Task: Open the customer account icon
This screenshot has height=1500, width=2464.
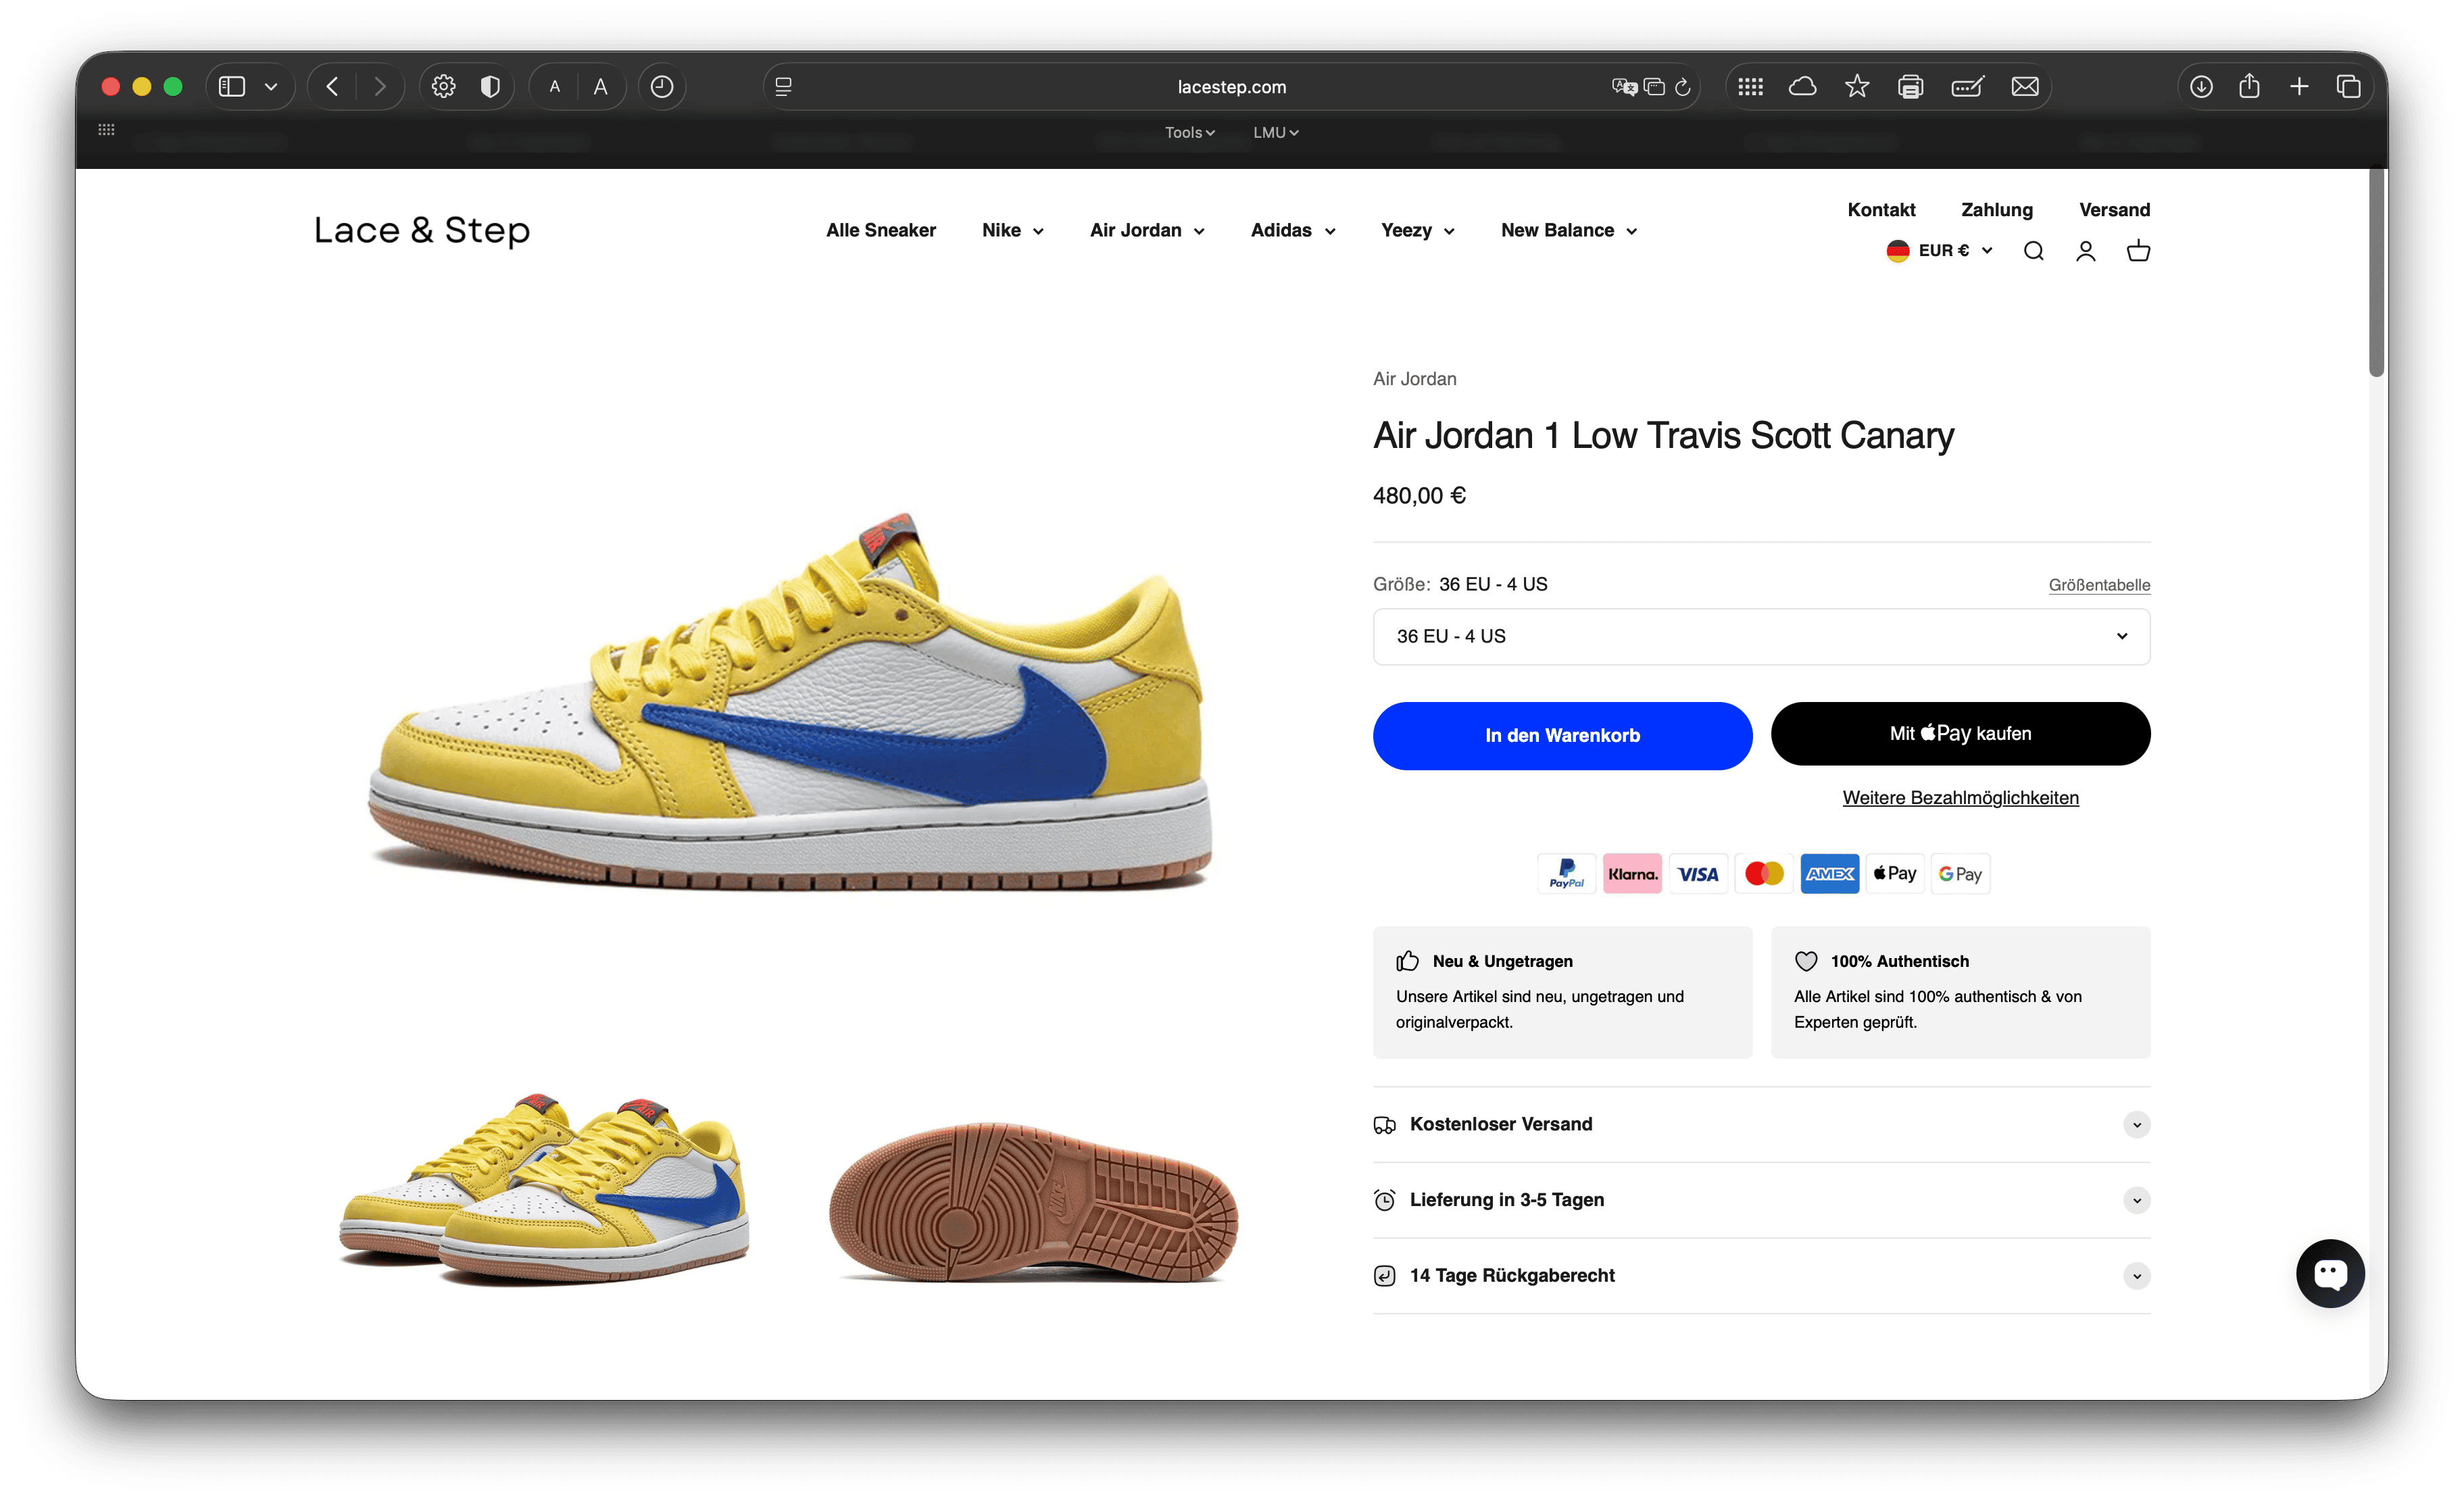Action: tap(2086, 251)
